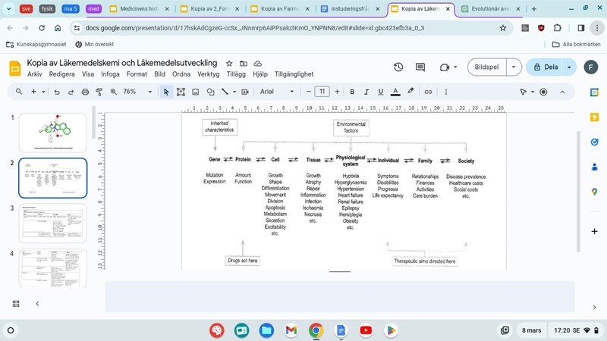Select slide 3 thumbnail
Screen dimensions: 607x341
coord(52,223)
